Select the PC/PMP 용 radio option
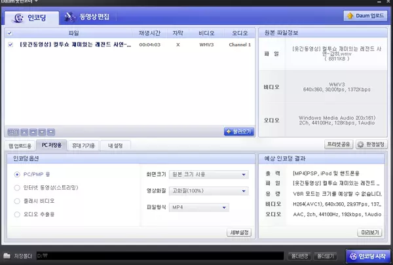The image size is (393, 265). pyautogui.click(x=17, y=174)
